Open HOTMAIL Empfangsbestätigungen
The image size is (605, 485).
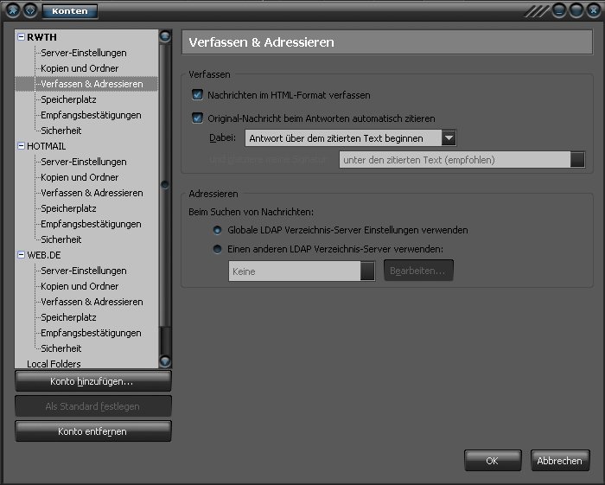91,224
